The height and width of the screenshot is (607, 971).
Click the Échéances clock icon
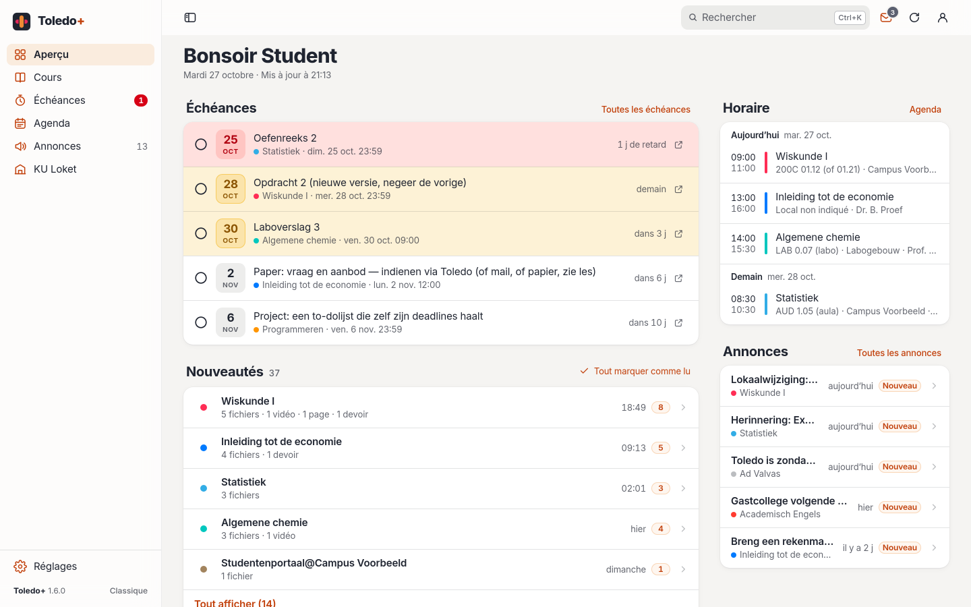pyautogui.click(x=20, y=100)
